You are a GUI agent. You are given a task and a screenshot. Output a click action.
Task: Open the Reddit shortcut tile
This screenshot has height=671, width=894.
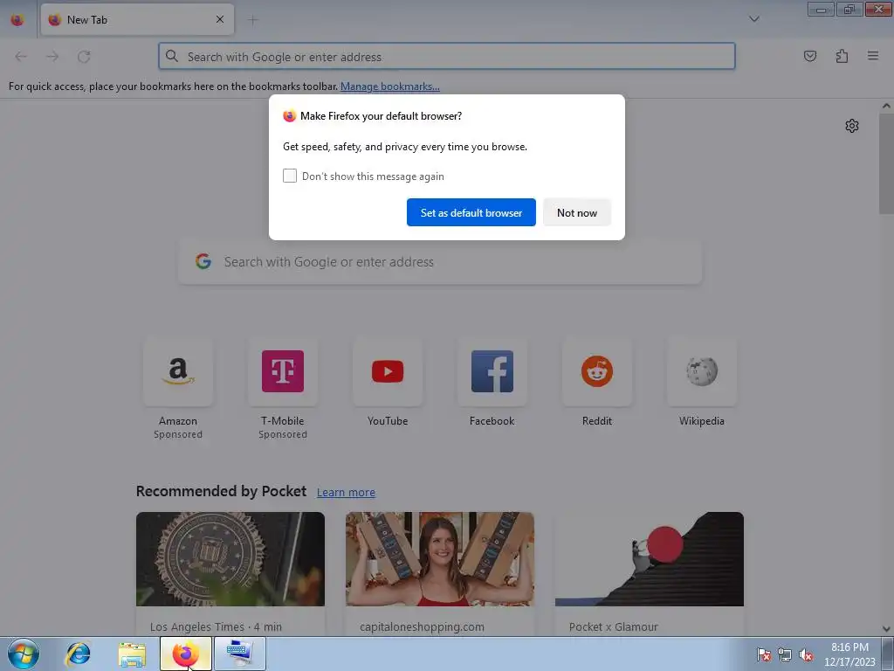[x=597, y=371]
